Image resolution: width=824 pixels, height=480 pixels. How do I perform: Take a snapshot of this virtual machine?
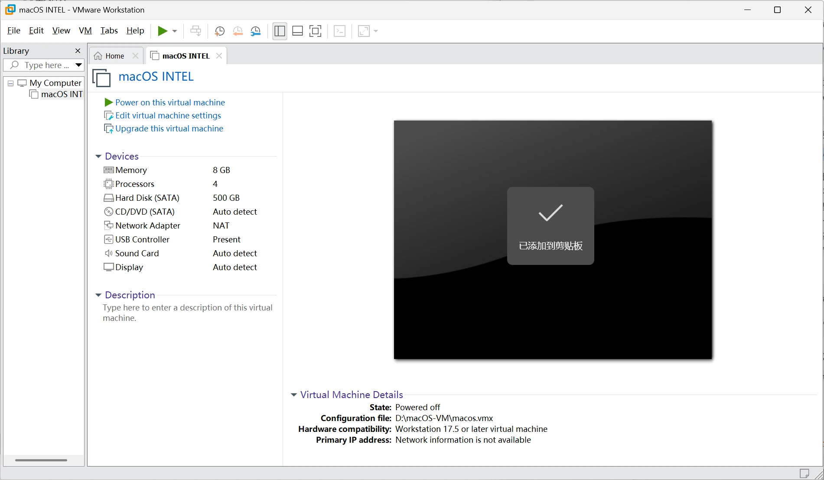(x=220, y=31)
